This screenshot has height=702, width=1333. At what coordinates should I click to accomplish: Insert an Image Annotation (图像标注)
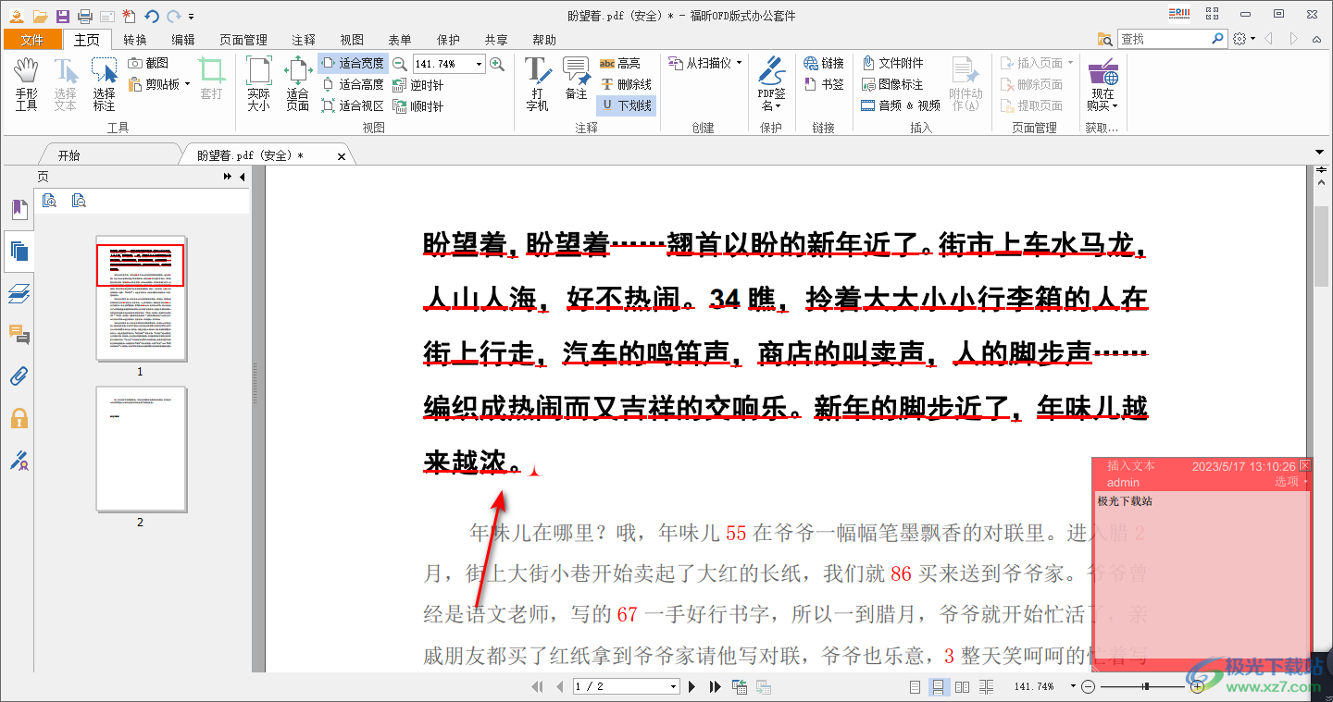pyautogui.click(x=892, y=84)
